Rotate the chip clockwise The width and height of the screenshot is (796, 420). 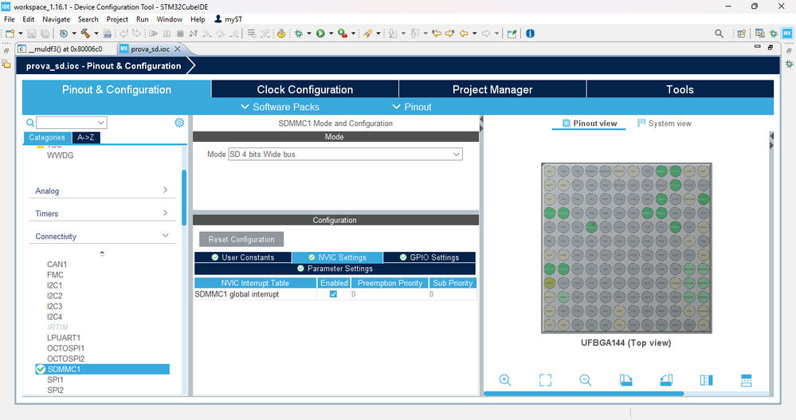[x=626, y=380]
